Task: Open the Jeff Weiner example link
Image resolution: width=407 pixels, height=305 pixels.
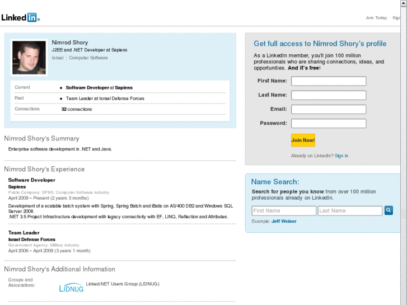Action: click(x=284, y=221)
